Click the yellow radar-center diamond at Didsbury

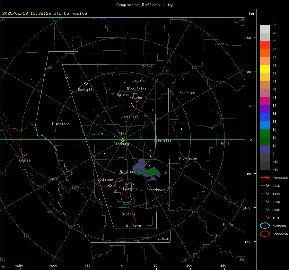click(122, 140)
